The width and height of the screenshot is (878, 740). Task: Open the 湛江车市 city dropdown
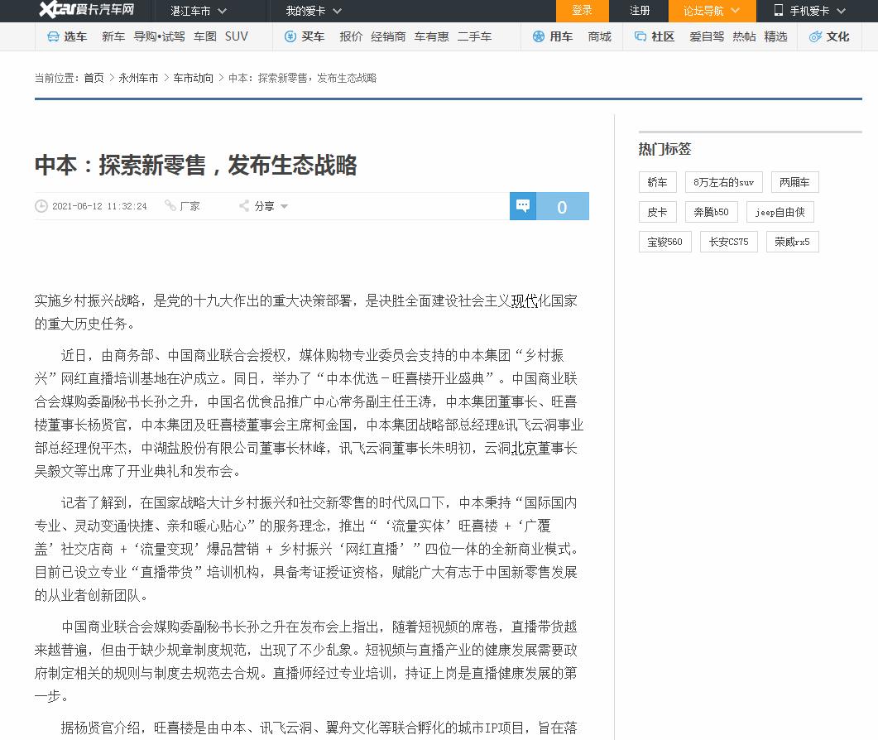[x=199, y=11]
